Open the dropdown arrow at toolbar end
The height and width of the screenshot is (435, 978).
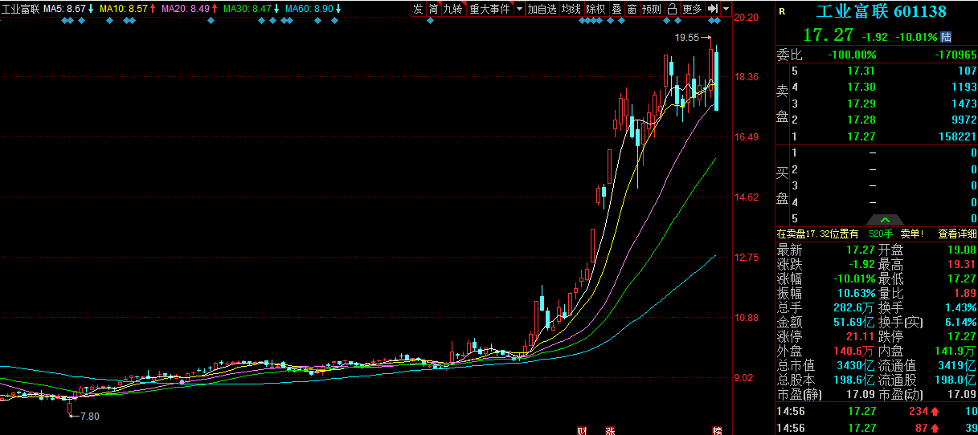726,9
